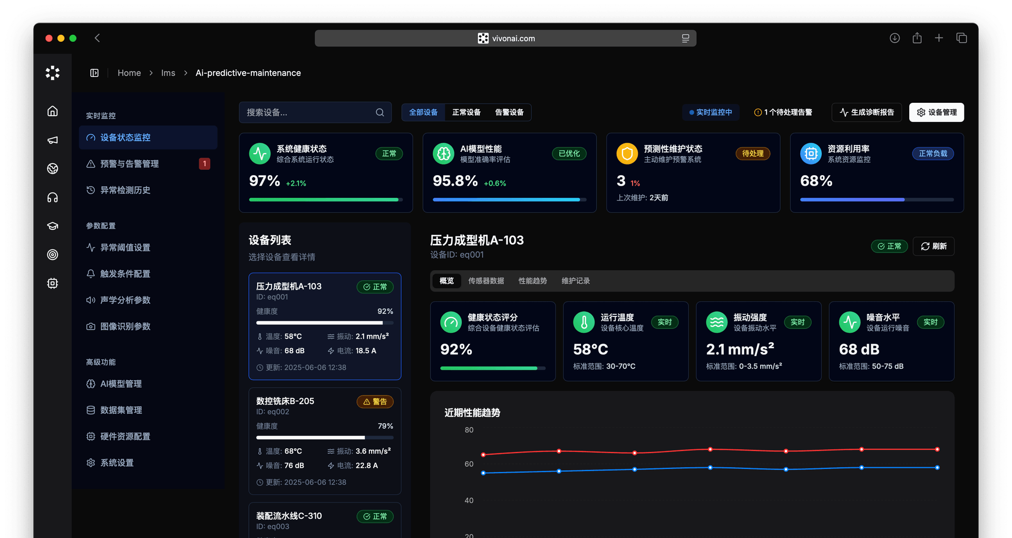The image size is (1012, 538).
Task: Click the 刷新 refresh button
Action: point(933,246)
